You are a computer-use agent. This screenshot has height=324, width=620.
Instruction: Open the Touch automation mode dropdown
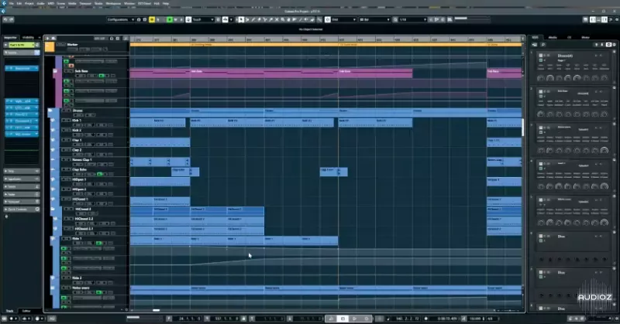[x=203, y=19]
